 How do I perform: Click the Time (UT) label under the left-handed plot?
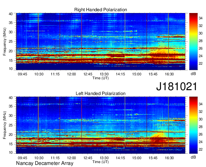(x=101, y=162)
